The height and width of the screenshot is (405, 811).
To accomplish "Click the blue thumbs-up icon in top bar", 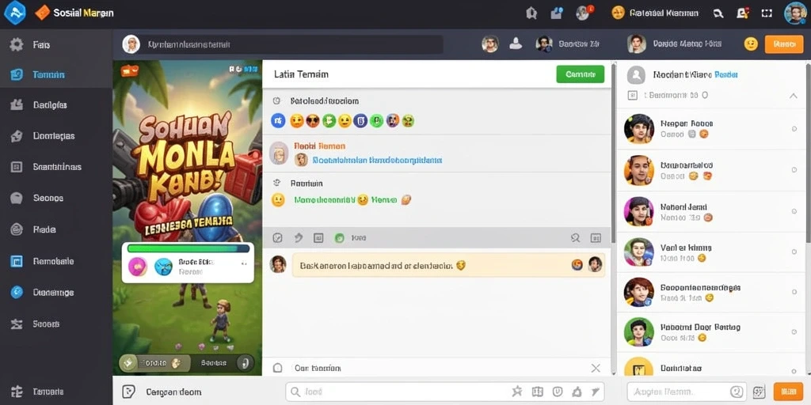I will click(557, 13).
